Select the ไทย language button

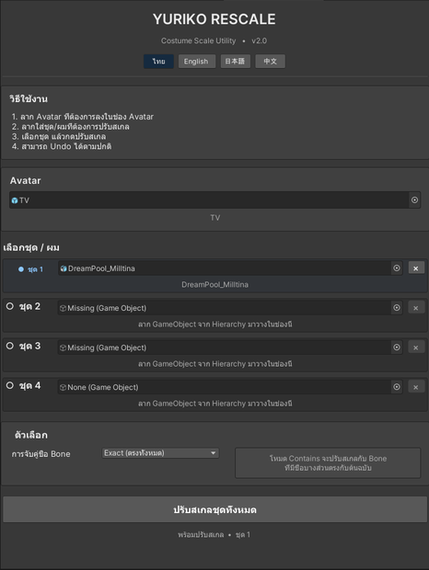(158, 62)
